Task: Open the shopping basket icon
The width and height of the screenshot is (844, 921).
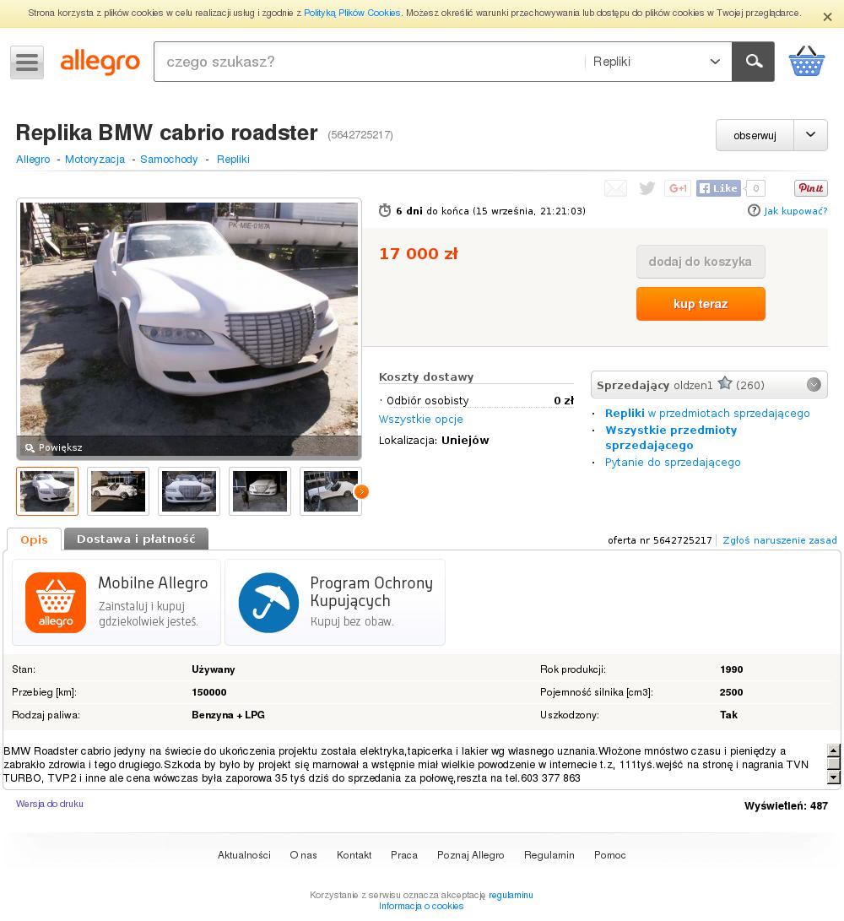Action: point(806,62)
